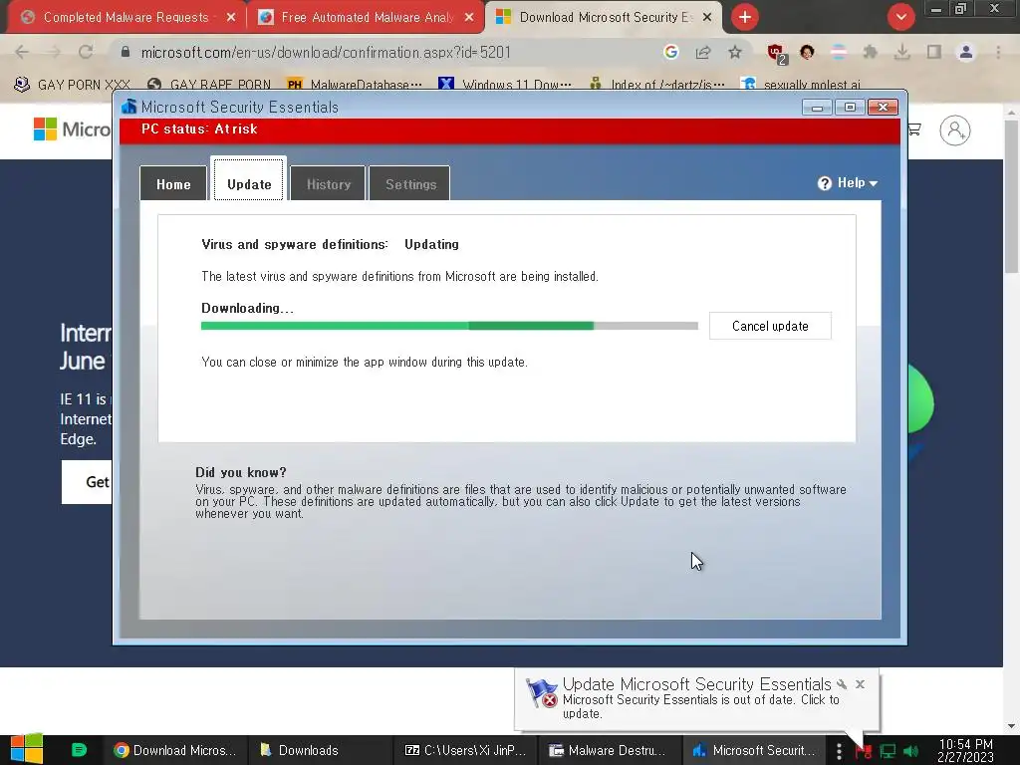The width and height of the screenshot is (1020, 765).
Task: Open the extensions puzzle piece menu
Action: click(x=871, y=52)
